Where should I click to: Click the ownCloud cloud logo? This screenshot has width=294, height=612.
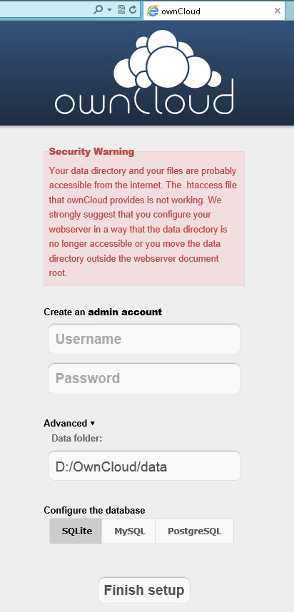pos(144,72)
